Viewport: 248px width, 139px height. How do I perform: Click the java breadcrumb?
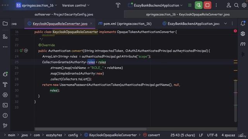tap(24, 135)
